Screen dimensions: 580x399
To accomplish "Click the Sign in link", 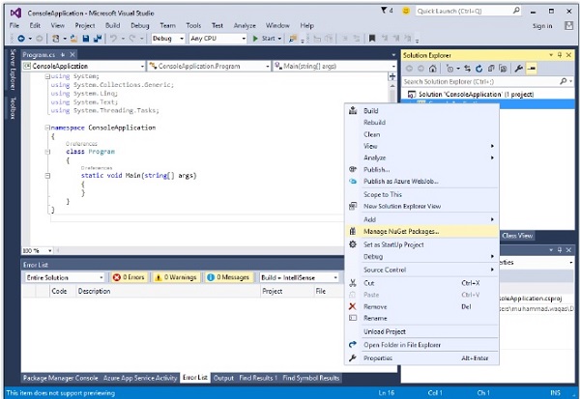I will (542, 26).
